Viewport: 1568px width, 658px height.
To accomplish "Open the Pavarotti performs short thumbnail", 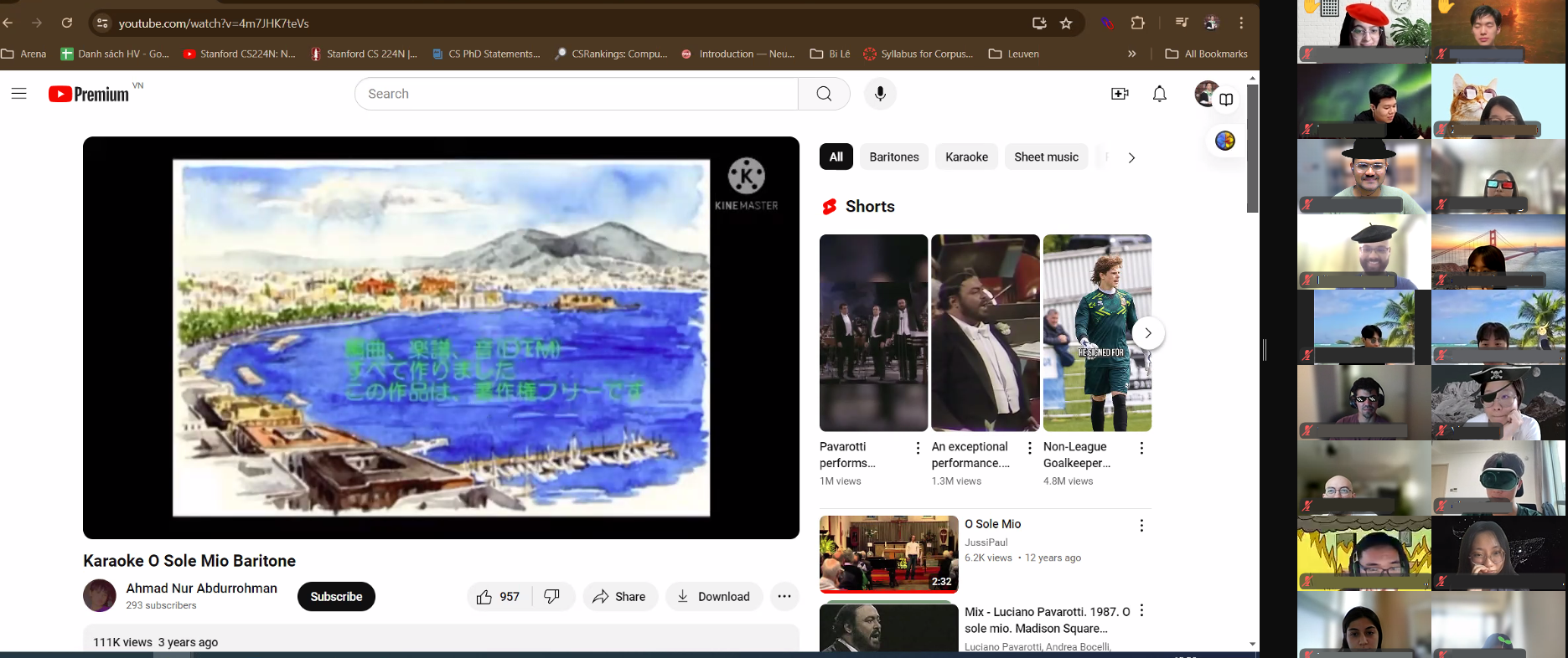I will [x=873, y=333].
